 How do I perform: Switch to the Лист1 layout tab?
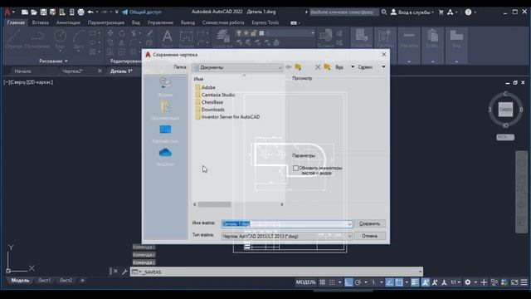point(44,281)
